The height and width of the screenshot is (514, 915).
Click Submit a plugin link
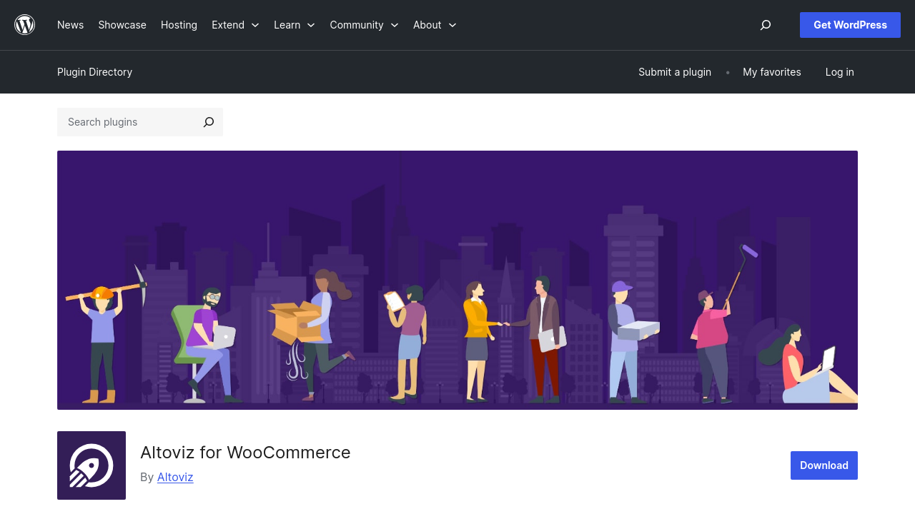[674, 72]
